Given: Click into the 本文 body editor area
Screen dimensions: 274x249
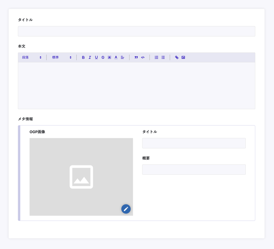Looking at the screenshot, I should [136, 85].
